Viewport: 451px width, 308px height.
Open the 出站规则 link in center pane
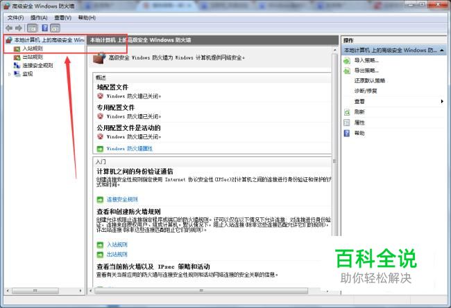pos(117,254)
